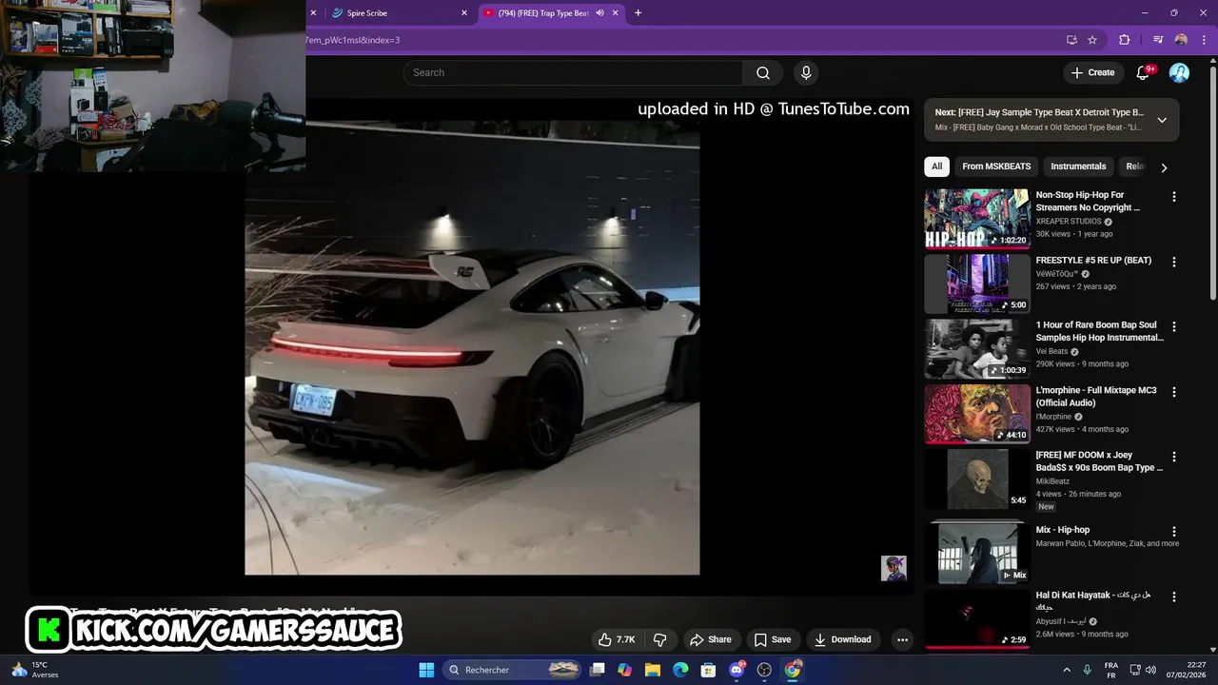
Task: Open Hal Di Kat Hayatak title link
Action: tap(1093, 600)
